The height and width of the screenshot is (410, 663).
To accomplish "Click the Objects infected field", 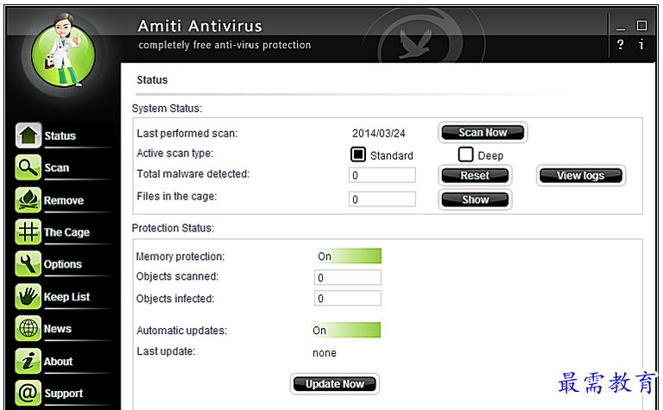I will pyautogui.click(x=348, y=298).
